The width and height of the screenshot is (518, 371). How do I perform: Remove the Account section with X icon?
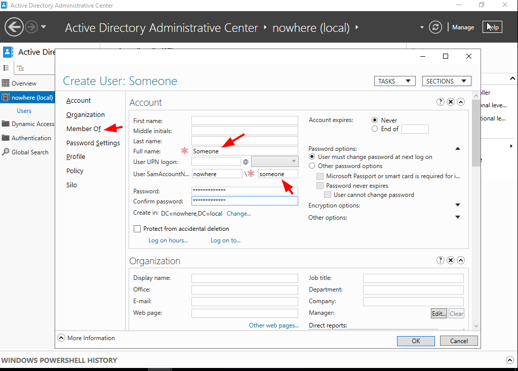(x=451, y=102)
